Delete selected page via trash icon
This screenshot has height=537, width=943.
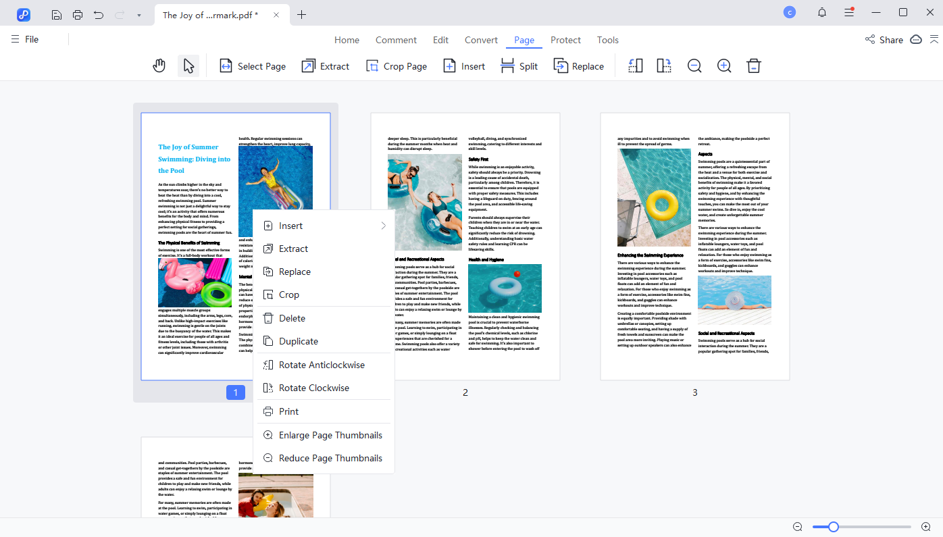(753, 66)
